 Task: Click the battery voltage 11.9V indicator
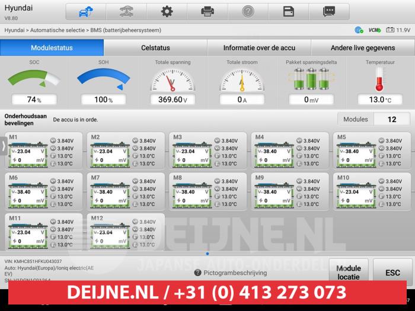[x=398, y=30]
